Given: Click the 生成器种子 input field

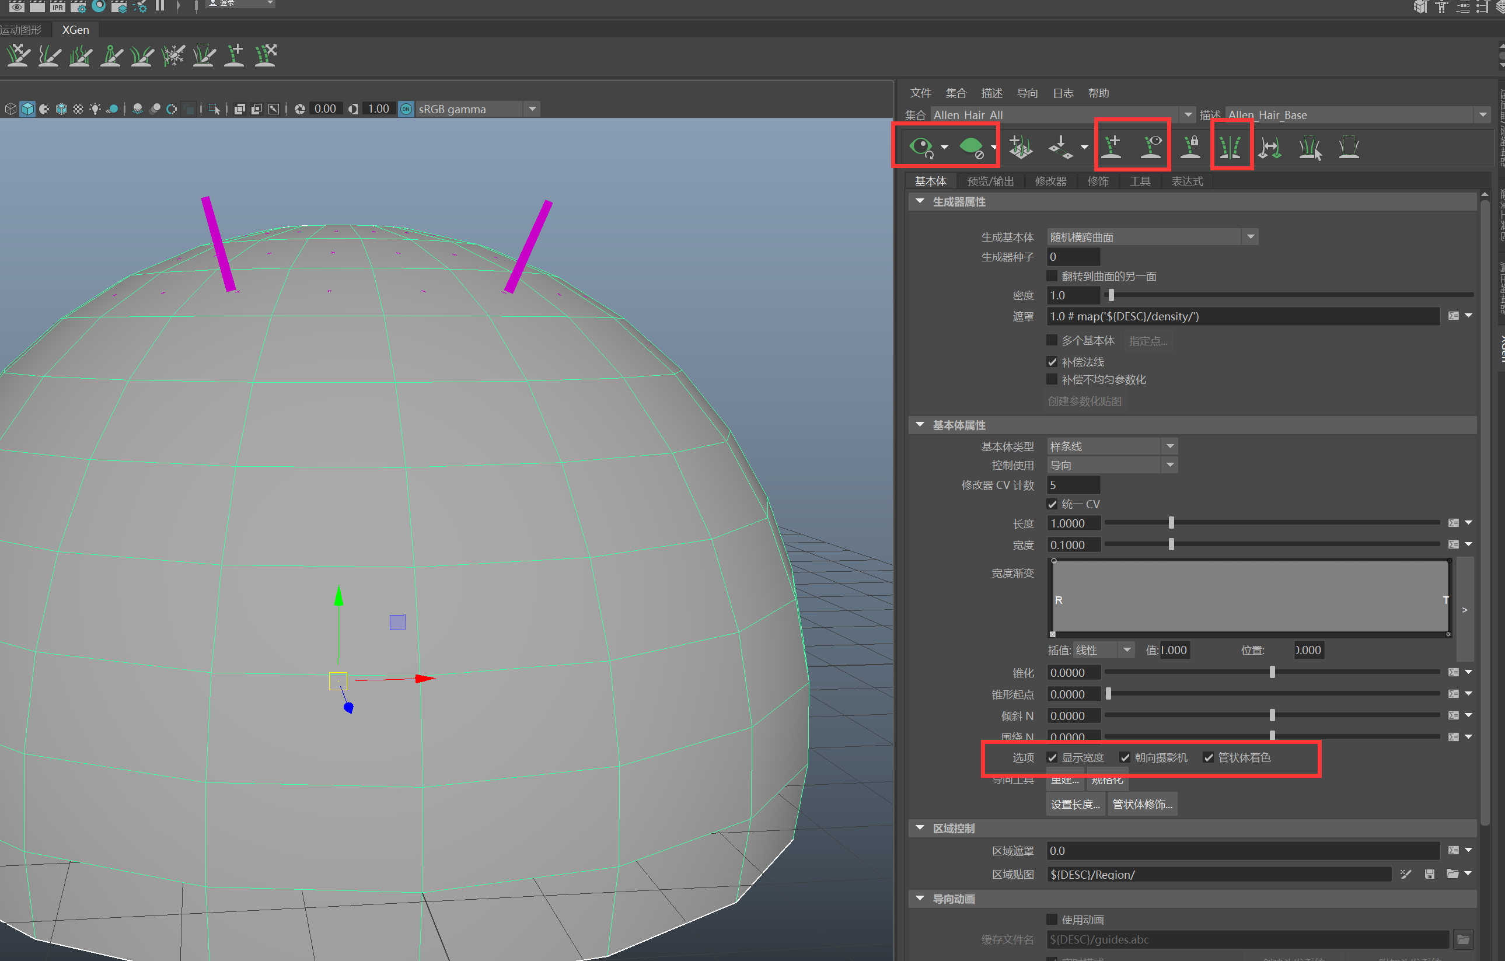Looking at the screenshot, I should pos(1073,257).
